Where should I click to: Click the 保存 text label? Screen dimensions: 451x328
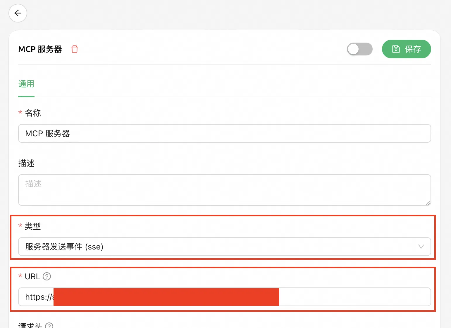click(413, 49)
